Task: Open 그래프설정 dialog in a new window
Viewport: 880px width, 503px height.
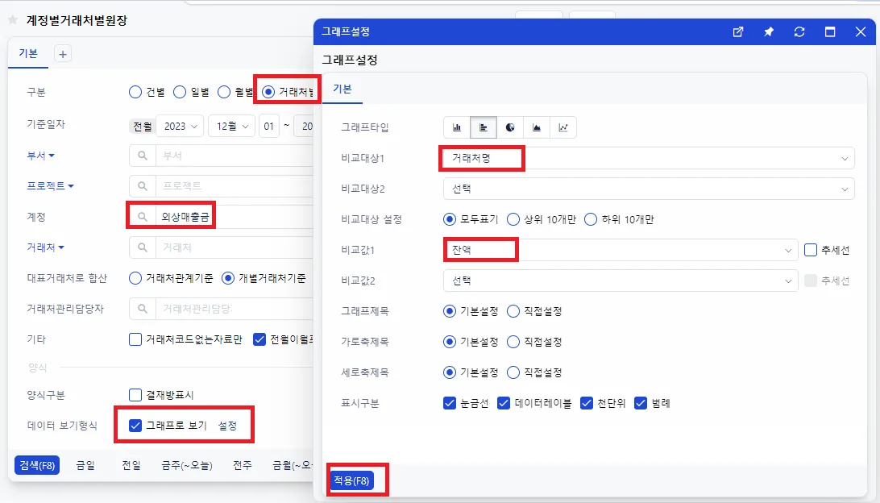Action: coord(738,32)
